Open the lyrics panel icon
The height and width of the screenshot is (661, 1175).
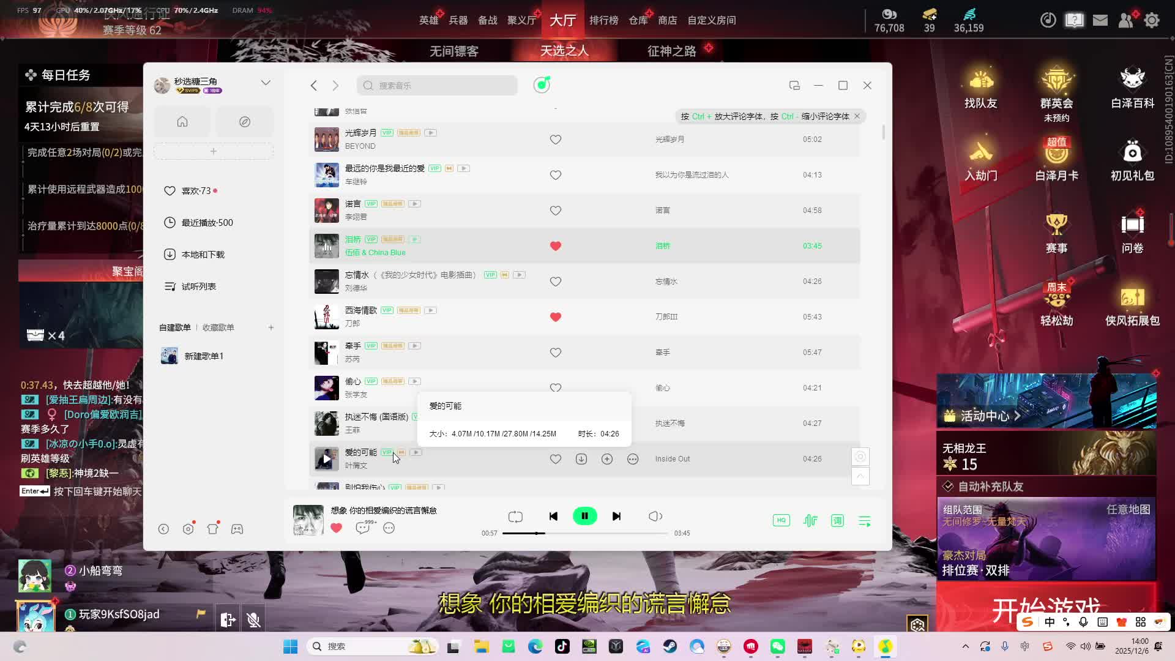click(837, 521)
